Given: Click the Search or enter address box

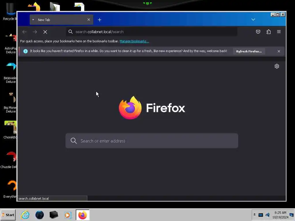Looking at the screenshot, I should click(152, 141).
